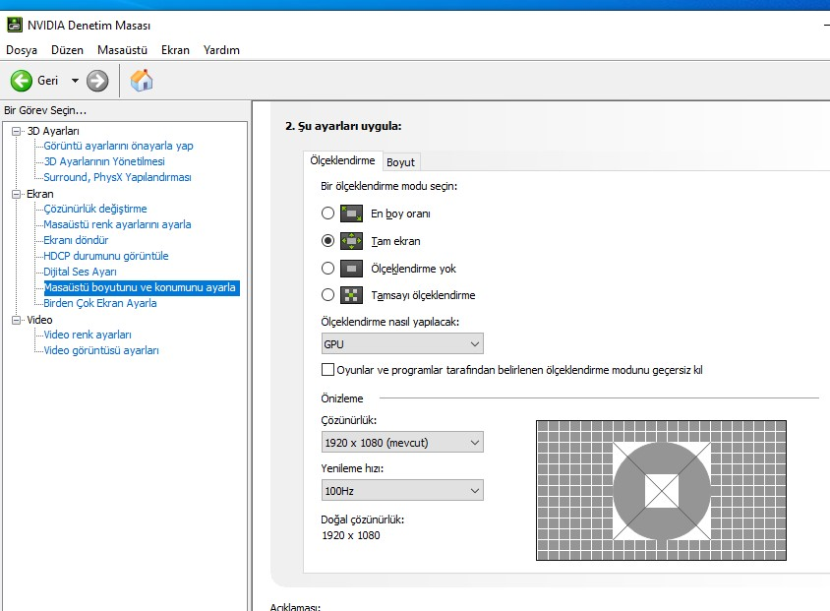Collapse the Ekran tree node
This screenshot has height=611, width=830.
click(17, 194)
